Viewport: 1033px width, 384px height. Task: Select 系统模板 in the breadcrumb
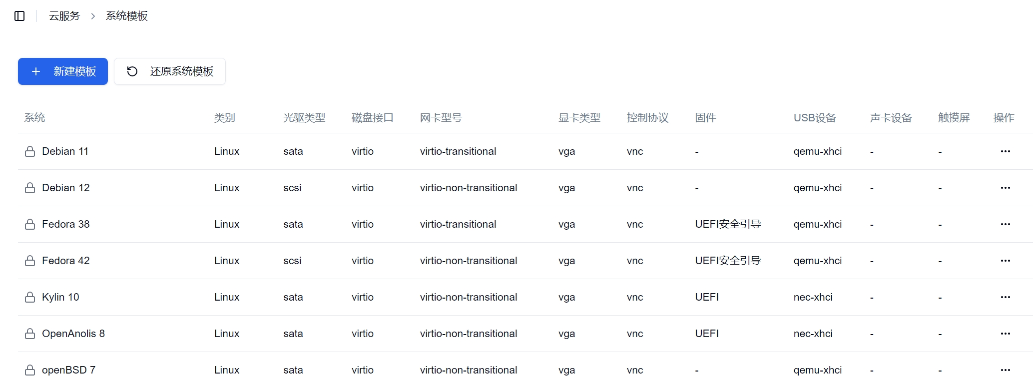[127, 16]
